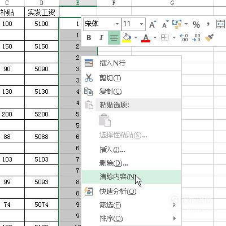
Task: Click the copy pages icon
Action: pyautogui.click(x=88, y=92)
